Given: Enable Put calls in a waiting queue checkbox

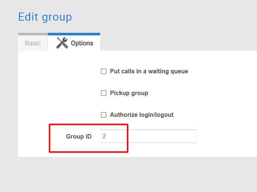Looking at the screenshot, I should tap(103, 71).
